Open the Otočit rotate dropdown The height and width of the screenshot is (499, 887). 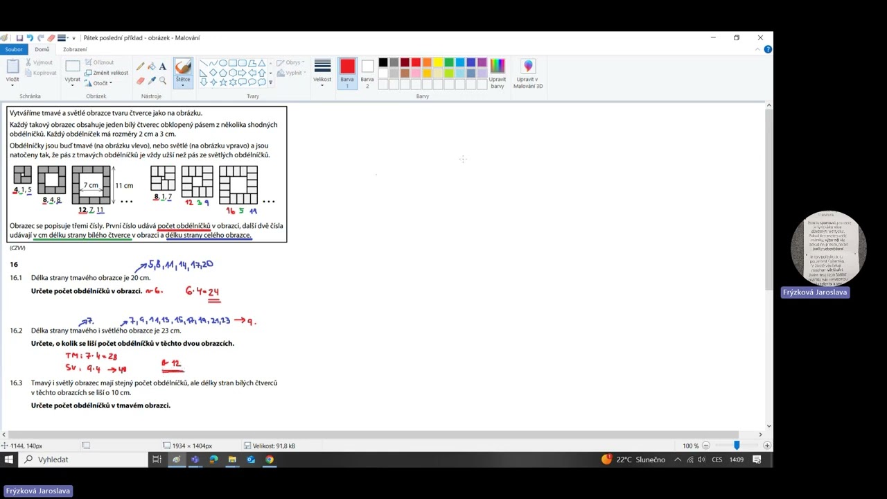(99, 83)
